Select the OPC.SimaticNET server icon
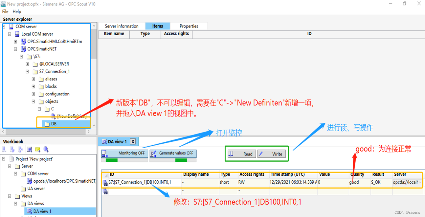Image resolution: width=425 pixels, height=217 pixels. (23, 49)
